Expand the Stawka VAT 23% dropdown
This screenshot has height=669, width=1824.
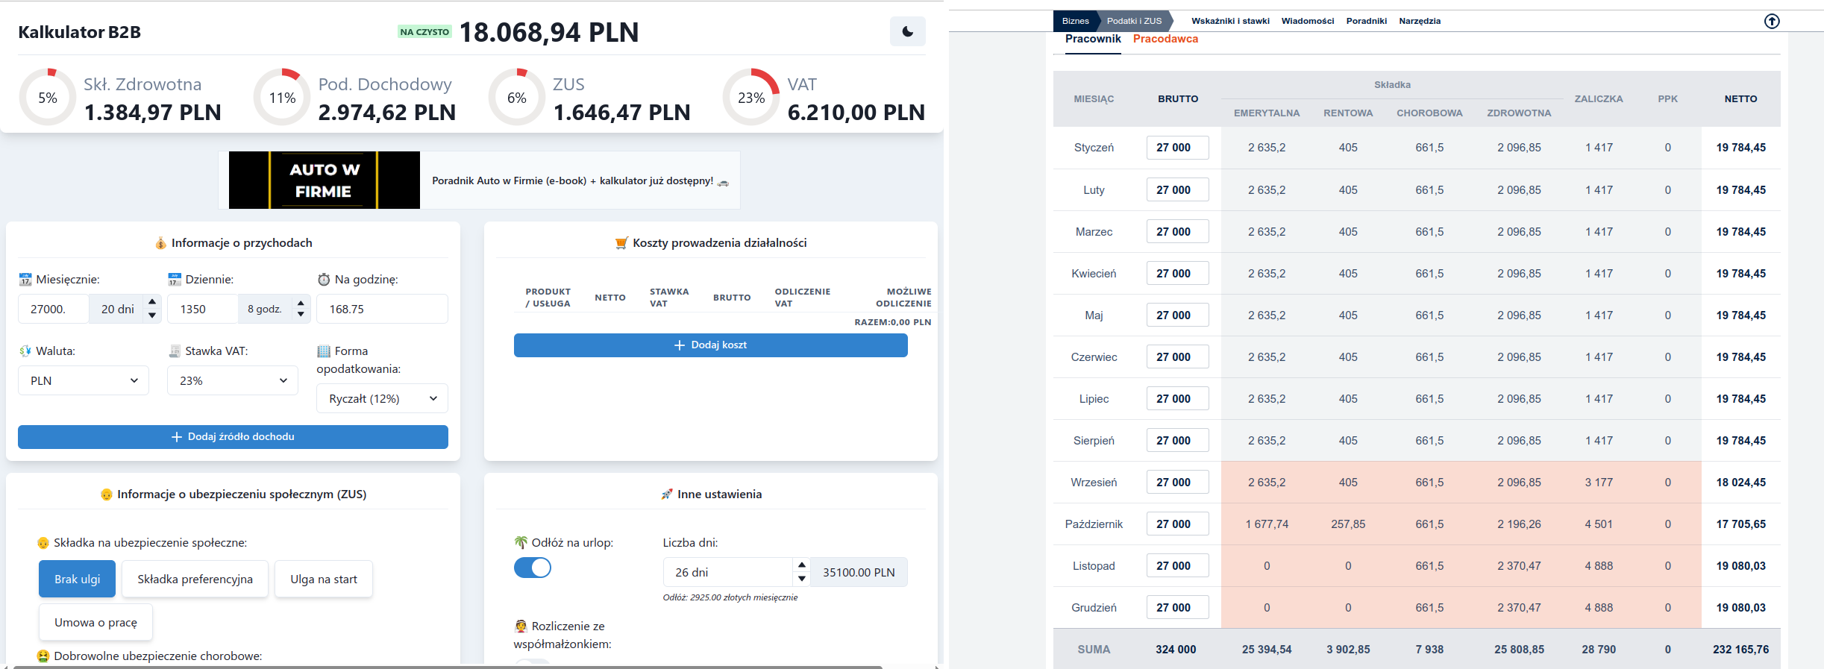233,380
